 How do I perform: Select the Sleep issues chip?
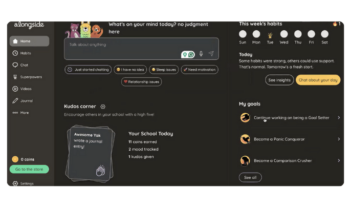point(164,70)
